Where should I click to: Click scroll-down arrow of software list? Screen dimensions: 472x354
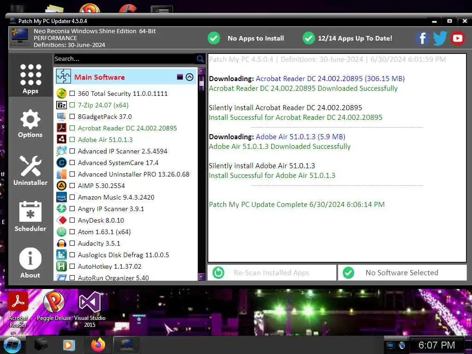(201, 277)
